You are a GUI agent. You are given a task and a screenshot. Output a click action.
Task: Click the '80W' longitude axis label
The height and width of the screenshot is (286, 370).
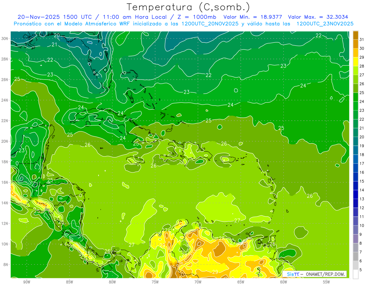(x=112, y=282)
